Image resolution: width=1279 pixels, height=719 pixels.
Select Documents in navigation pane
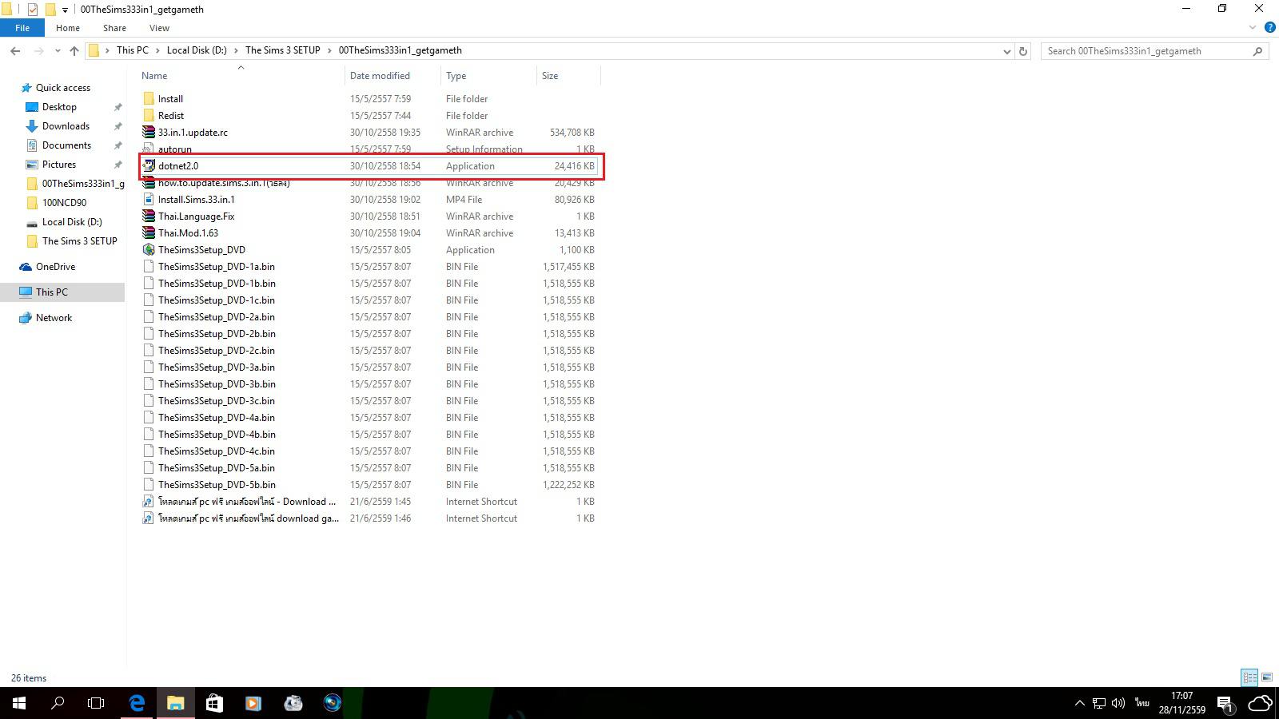[66, 145]
